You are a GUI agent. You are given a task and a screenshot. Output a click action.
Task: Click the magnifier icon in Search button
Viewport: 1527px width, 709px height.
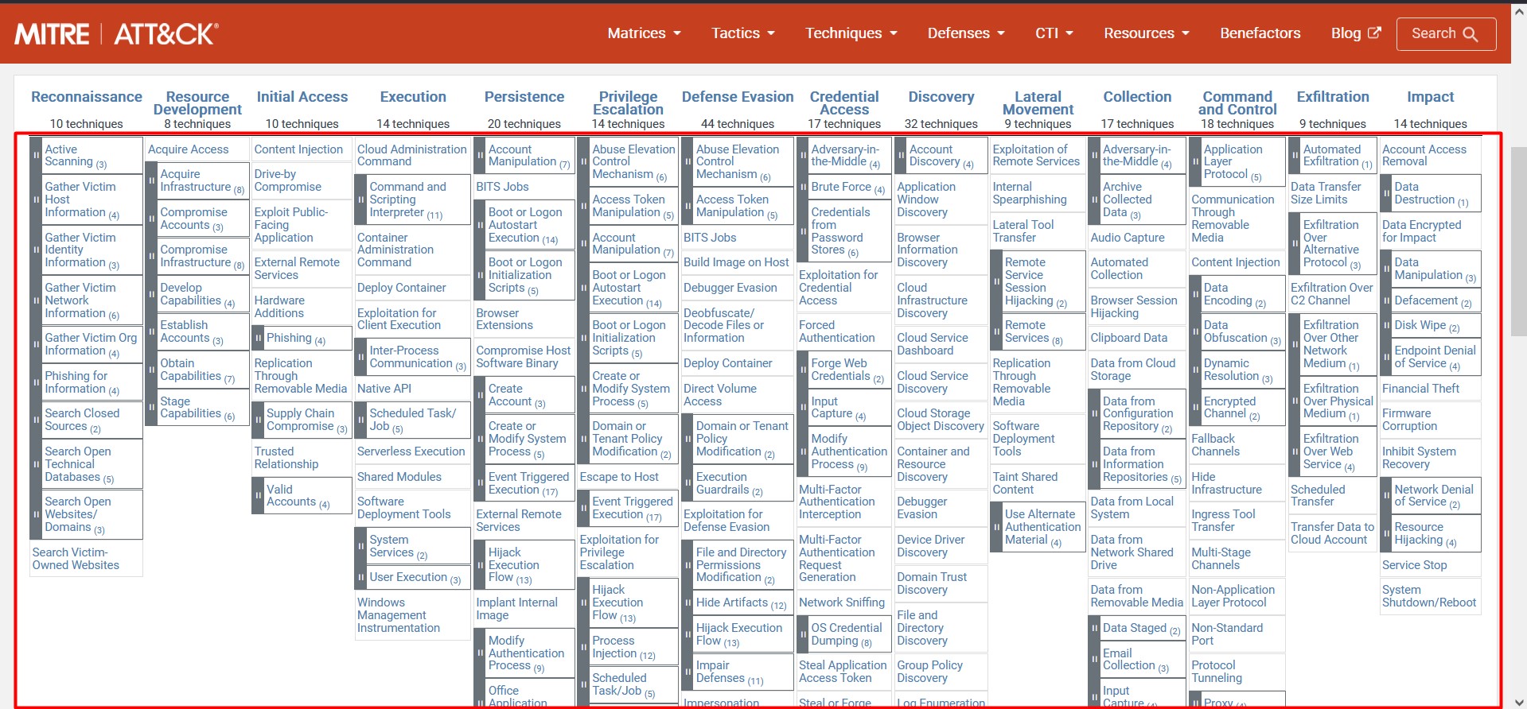[1470, 34]
